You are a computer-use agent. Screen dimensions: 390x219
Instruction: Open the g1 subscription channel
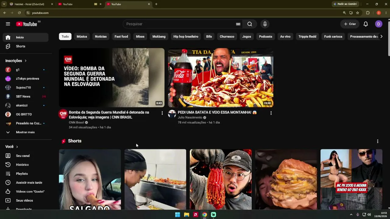point(26,70)
